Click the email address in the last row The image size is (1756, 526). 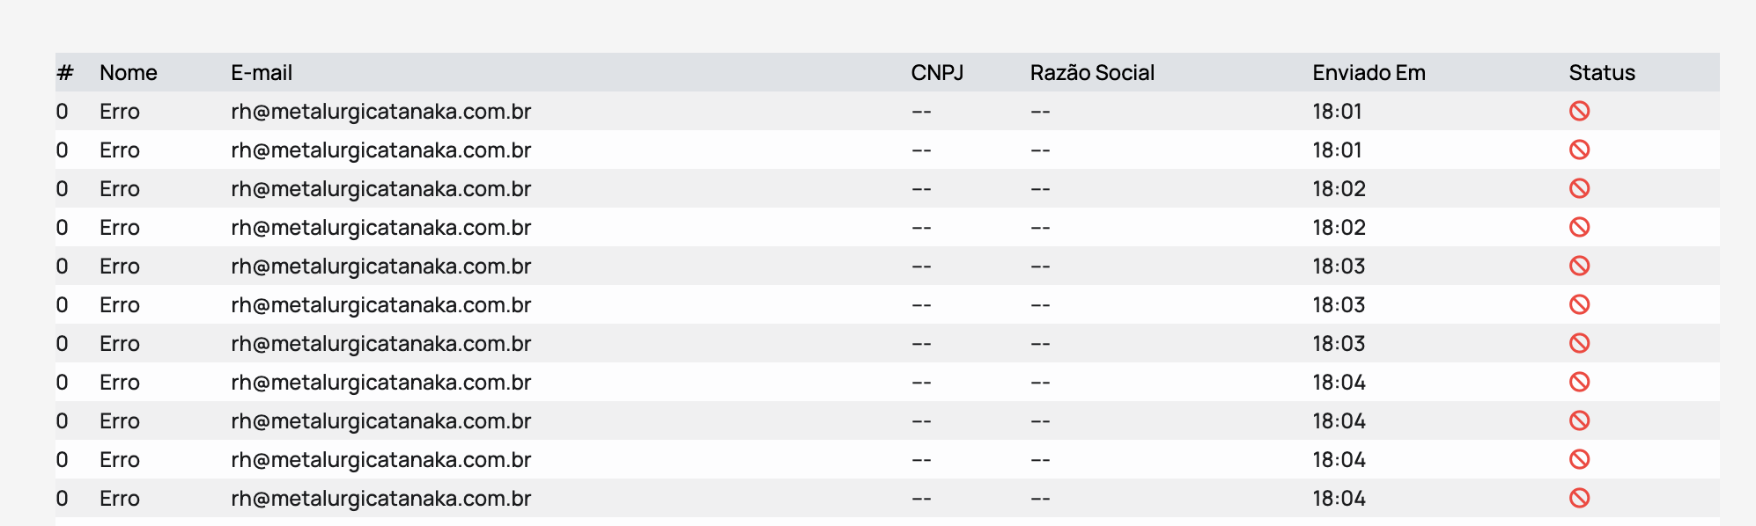[x=380, y=499]
